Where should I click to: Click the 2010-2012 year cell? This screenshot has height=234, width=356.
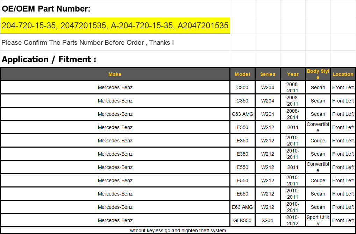point(293,220)
